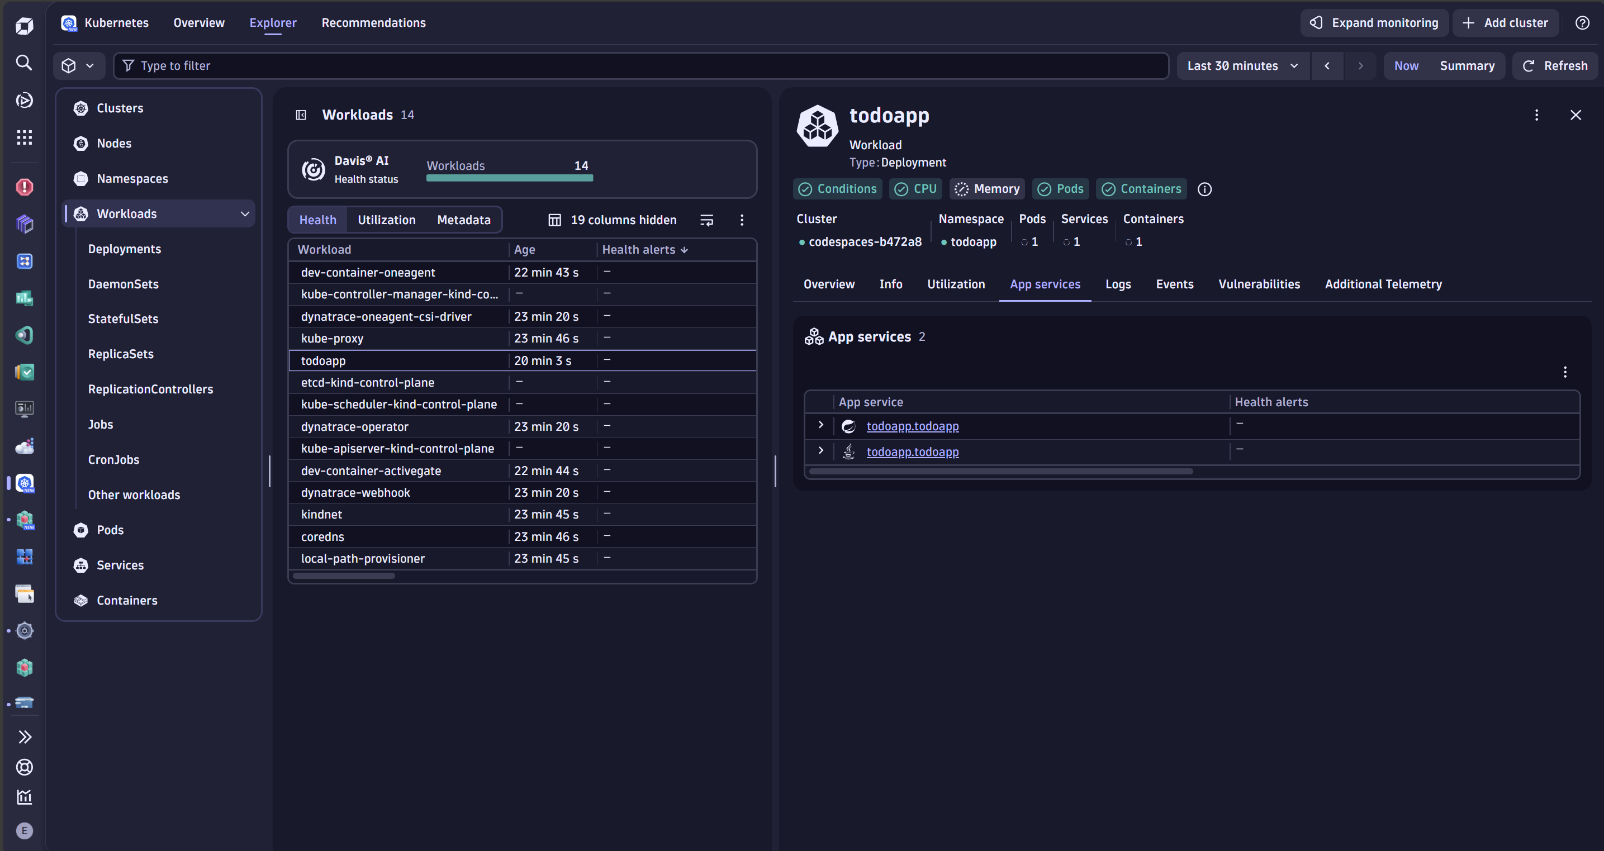Switch table view to Utilization
This screenshot has height=851, width=1604.
[386, 220]
